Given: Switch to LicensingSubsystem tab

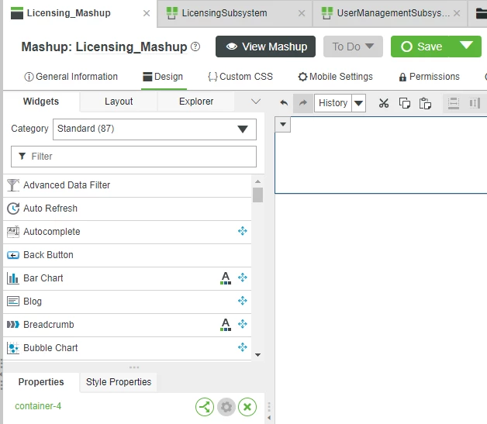Looking at the screenshot, I should (224, 13).
